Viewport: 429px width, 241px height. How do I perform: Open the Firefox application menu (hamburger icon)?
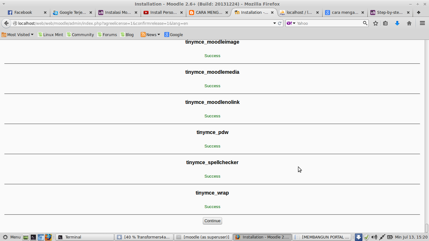422,23
